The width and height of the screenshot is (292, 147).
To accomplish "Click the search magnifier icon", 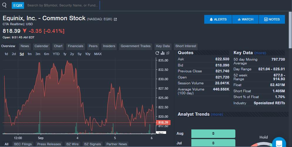I will [4, 5].
